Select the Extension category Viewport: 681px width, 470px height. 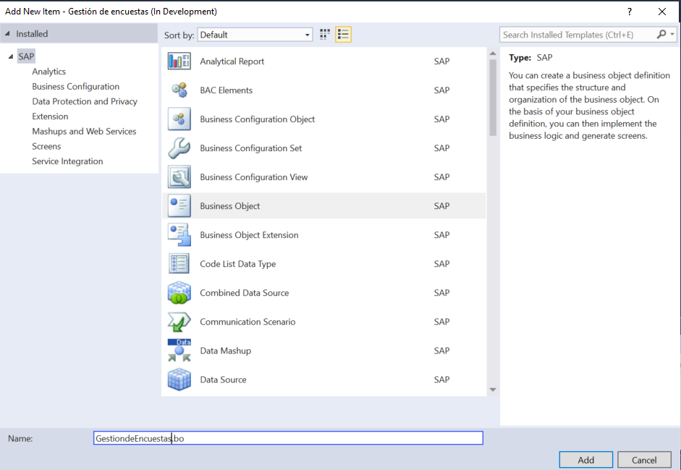point(50,116)
